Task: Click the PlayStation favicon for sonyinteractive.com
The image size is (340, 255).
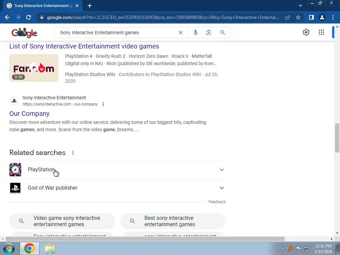Action: (x=14, y=101)
